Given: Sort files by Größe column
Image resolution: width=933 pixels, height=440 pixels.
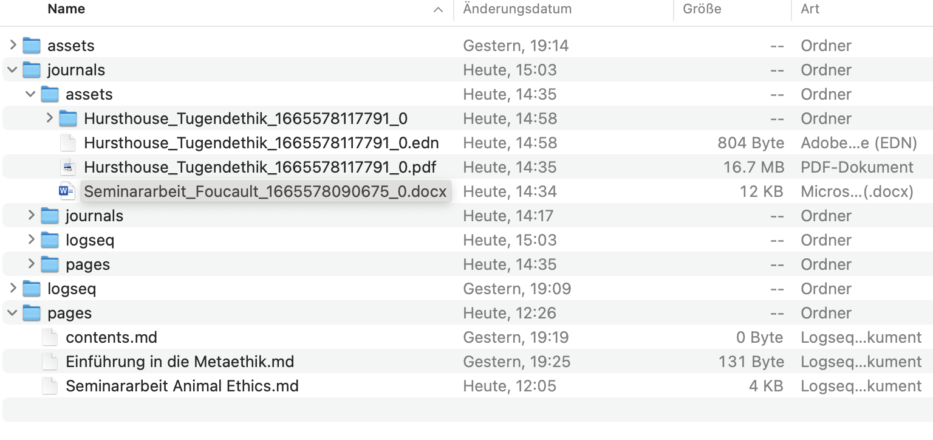Looking at the screenshot, I should click(x=702, y=9).
